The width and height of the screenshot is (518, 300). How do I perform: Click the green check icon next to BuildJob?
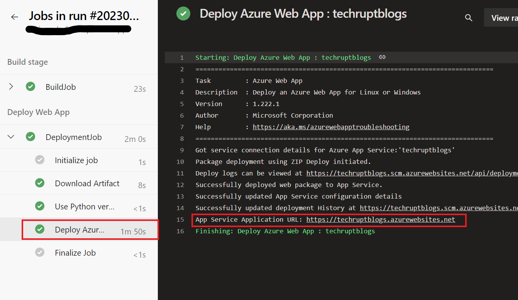[x=30, y=86]
